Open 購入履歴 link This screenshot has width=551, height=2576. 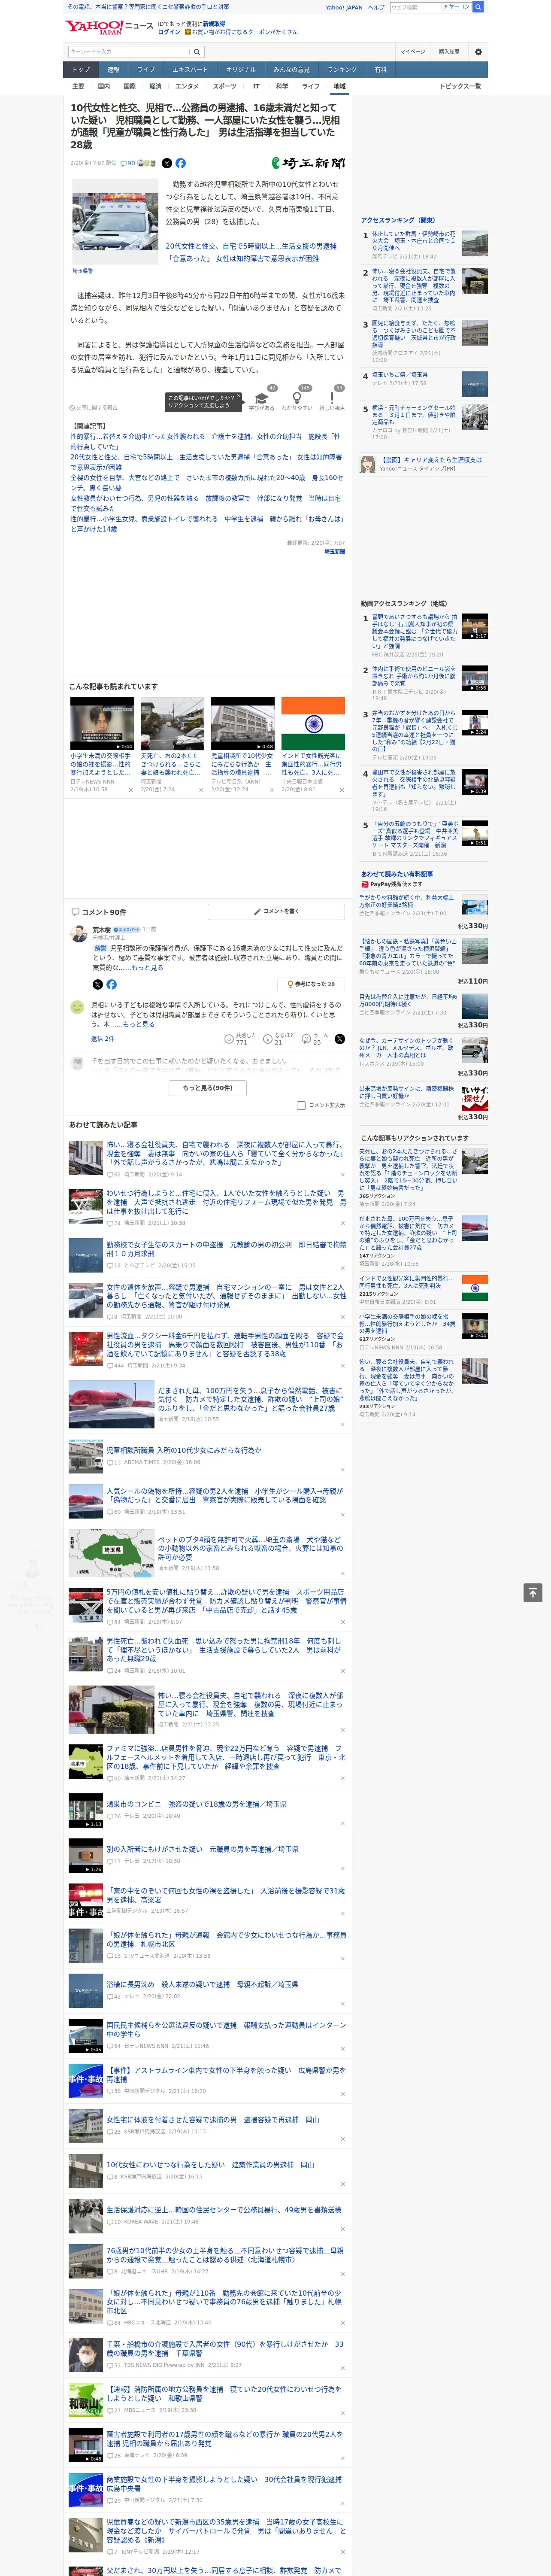449,52
